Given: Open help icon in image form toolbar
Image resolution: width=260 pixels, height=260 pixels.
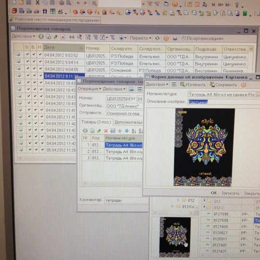Looking at the screenshot, I should tap(244, 85).
